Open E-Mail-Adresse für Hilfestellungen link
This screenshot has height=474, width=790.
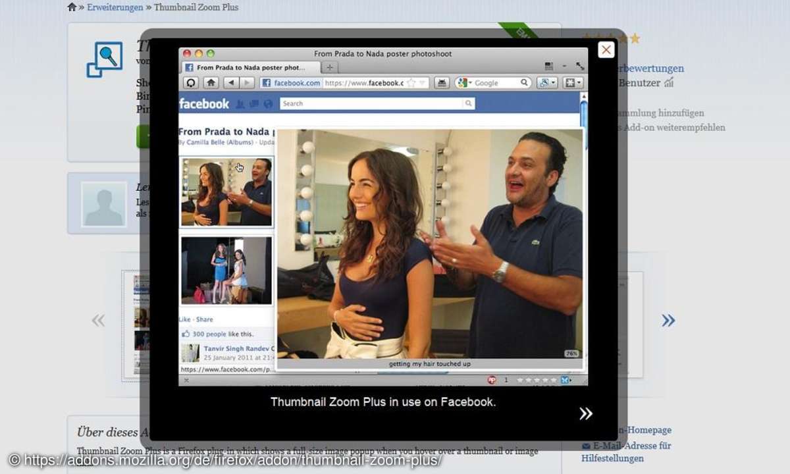point(626,452)
